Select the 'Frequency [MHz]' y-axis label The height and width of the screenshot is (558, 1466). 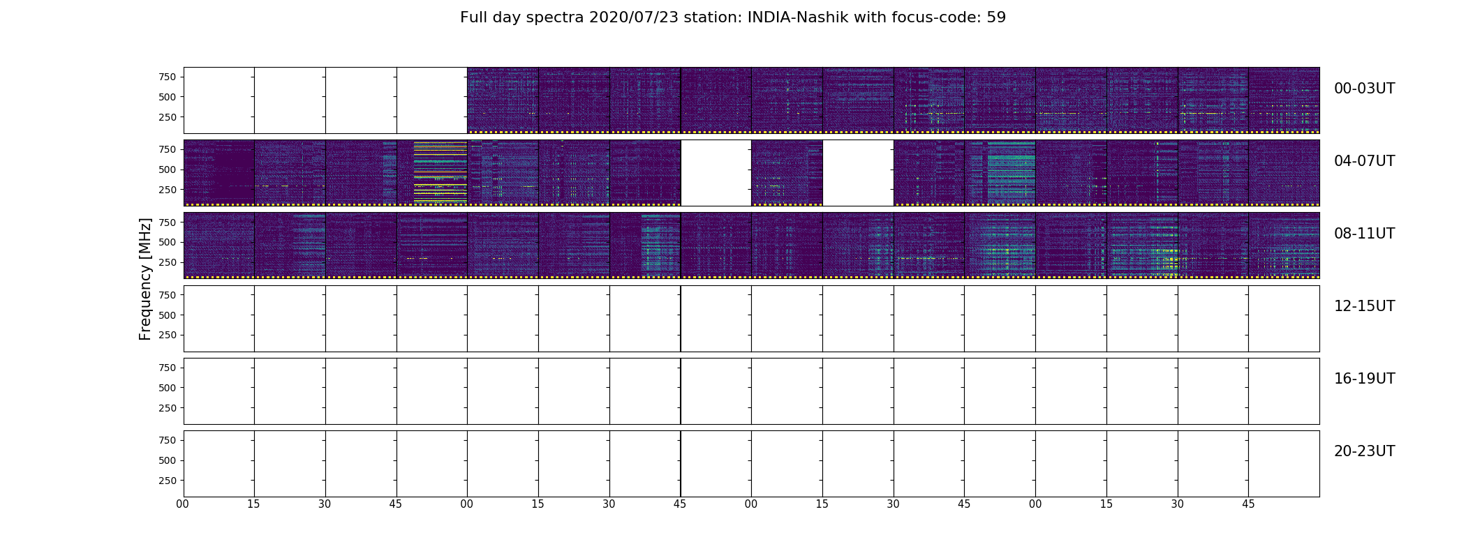pos(145,279)
